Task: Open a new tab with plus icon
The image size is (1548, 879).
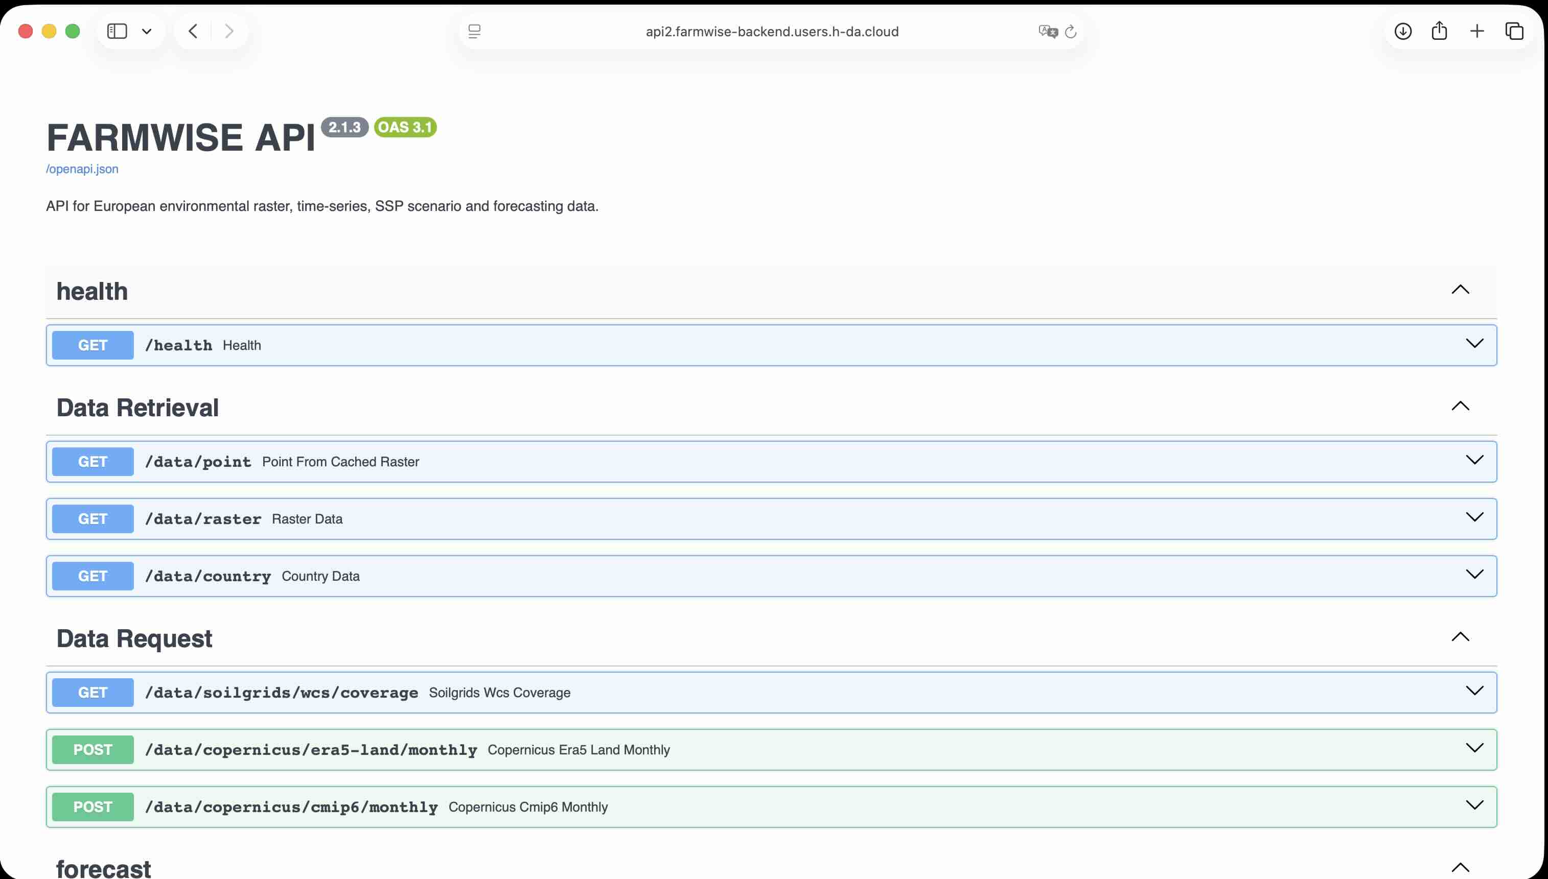Action: (1477, 31)
